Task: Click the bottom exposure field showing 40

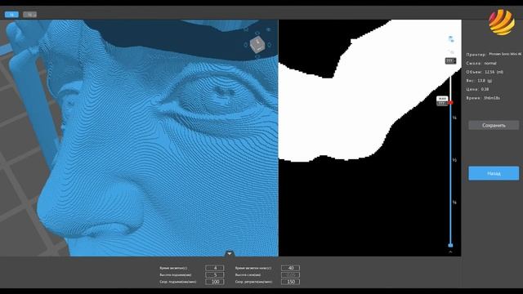Action: (x=291, y=268)
